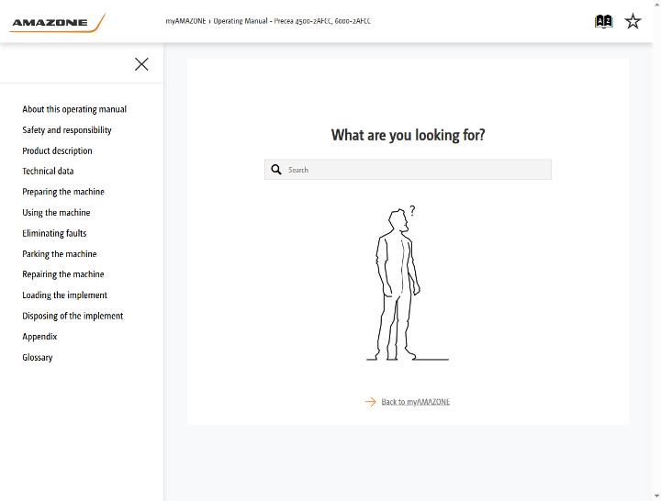Close the sidebar with the X icon
661x501 pixels.
pyautogui.click(x=141, y=64)
